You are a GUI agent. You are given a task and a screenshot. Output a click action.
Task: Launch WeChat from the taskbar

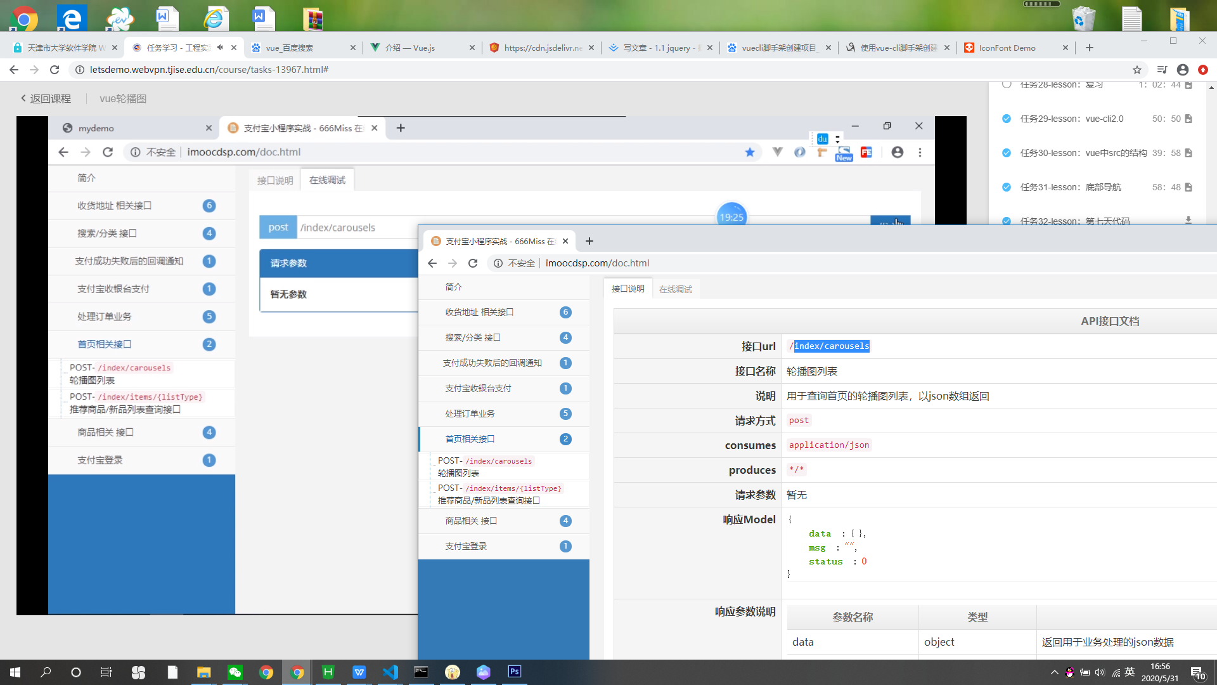point(235,672)
